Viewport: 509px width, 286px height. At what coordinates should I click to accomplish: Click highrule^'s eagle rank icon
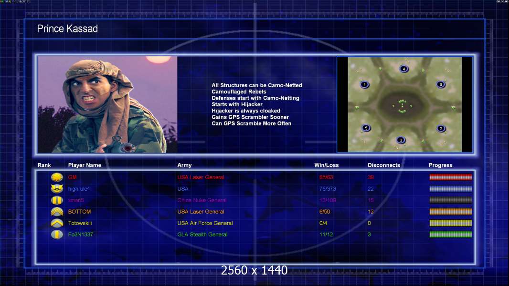(57, 188)
